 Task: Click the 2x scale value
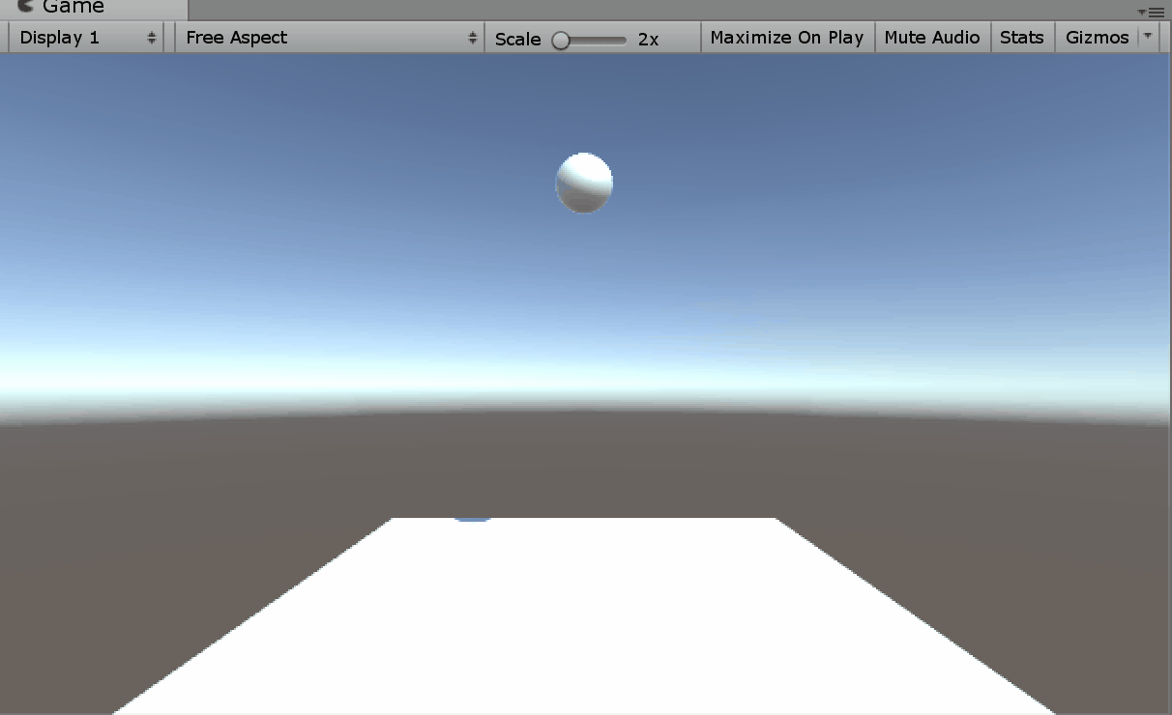[648, 39]
